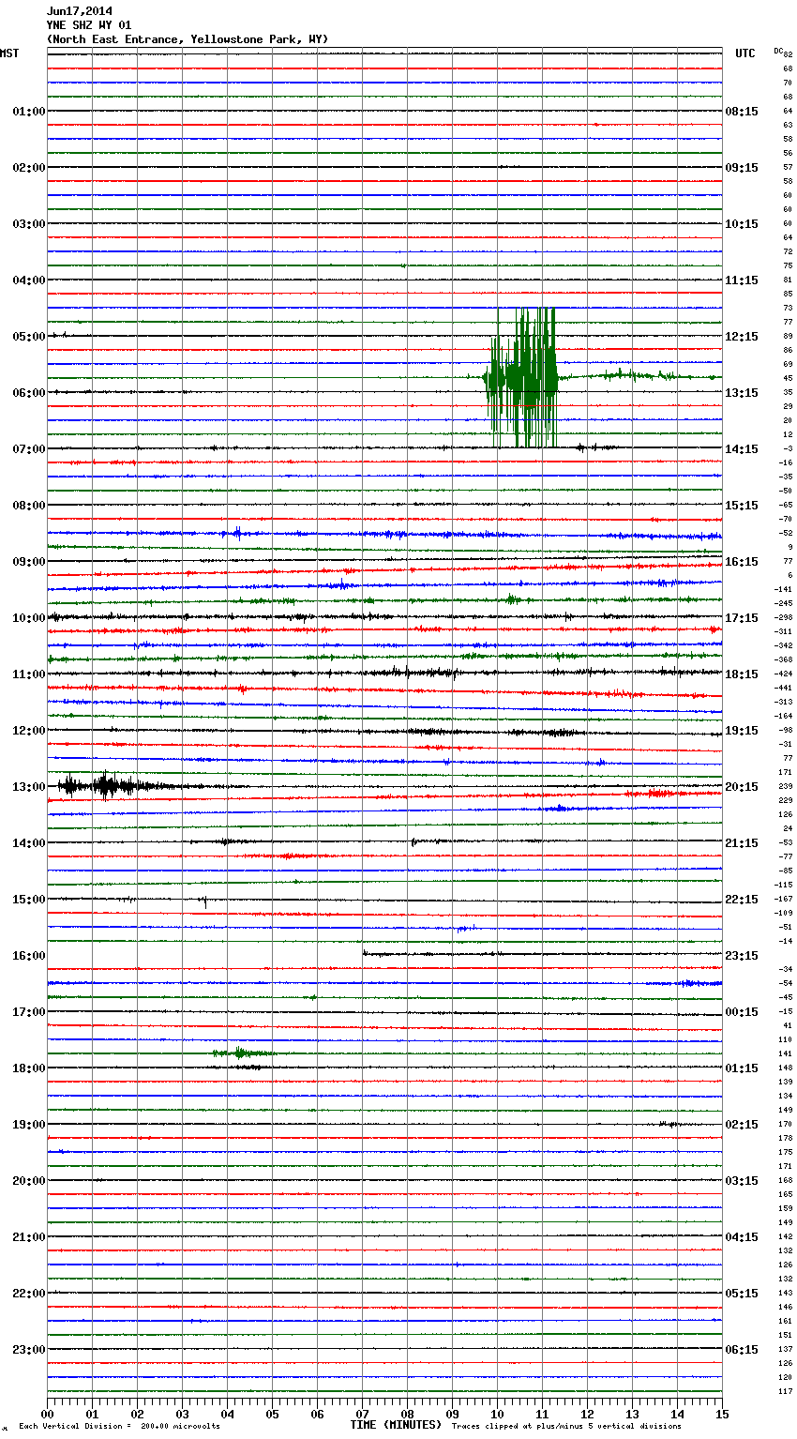Click the 18:00 MST time label

pos(29,1068)
